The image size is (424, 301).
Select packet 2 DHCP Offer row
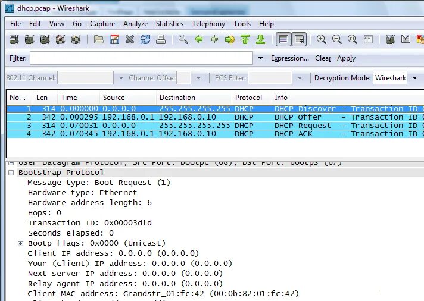click(x=215, y=117)
